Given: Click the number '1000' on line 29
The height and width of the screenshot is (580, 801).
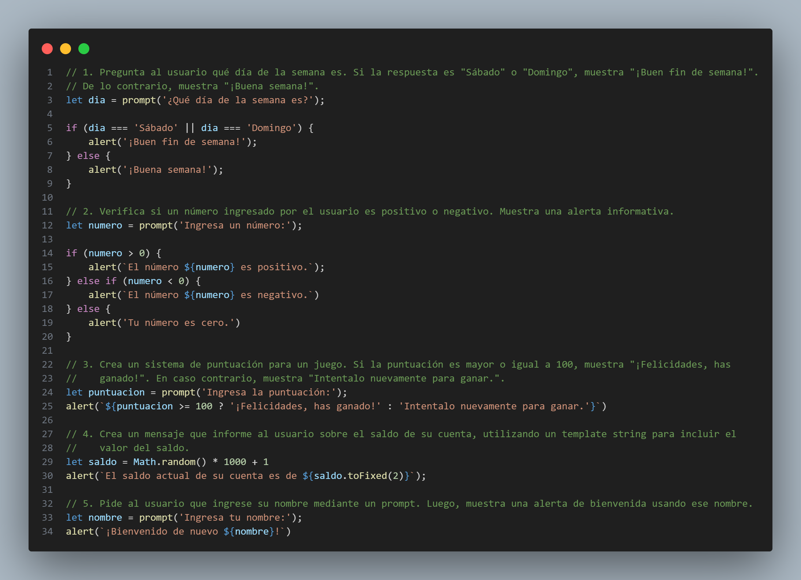Looking at the screenshot, I should (x=235, y=462).
